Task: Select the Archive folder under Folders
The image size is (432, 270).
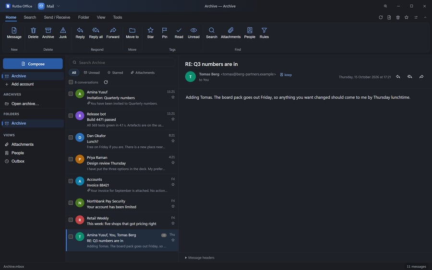Action: [x=33, y=123]
